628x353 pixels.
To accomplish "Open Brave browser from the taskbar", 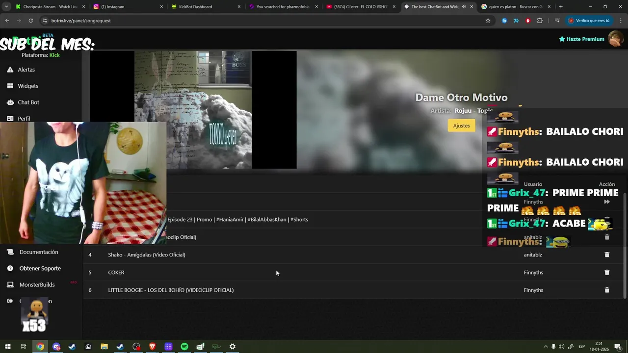I will coord(152,347).
